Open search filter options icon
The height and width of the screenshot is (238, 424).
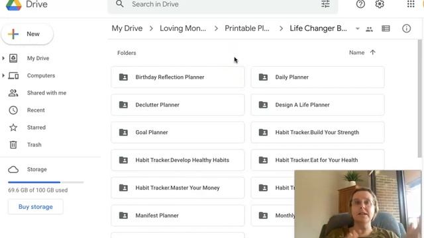[325, 4]
